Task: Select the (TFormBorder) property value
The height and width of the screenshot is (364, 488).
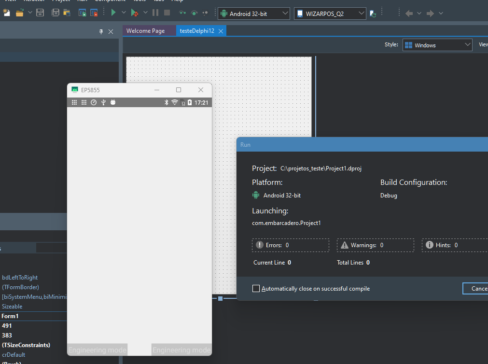Action: click(20, 287)
